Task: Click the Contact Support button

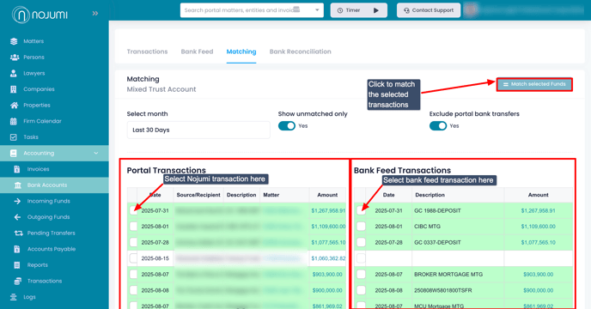Action: pyautogui.click(x=428, y=10)
